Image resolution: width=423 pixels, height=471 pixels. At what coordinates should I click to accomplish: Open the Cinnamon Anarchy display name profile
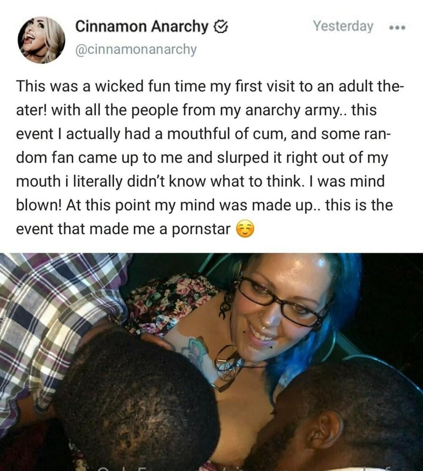(x=141, y=26)
